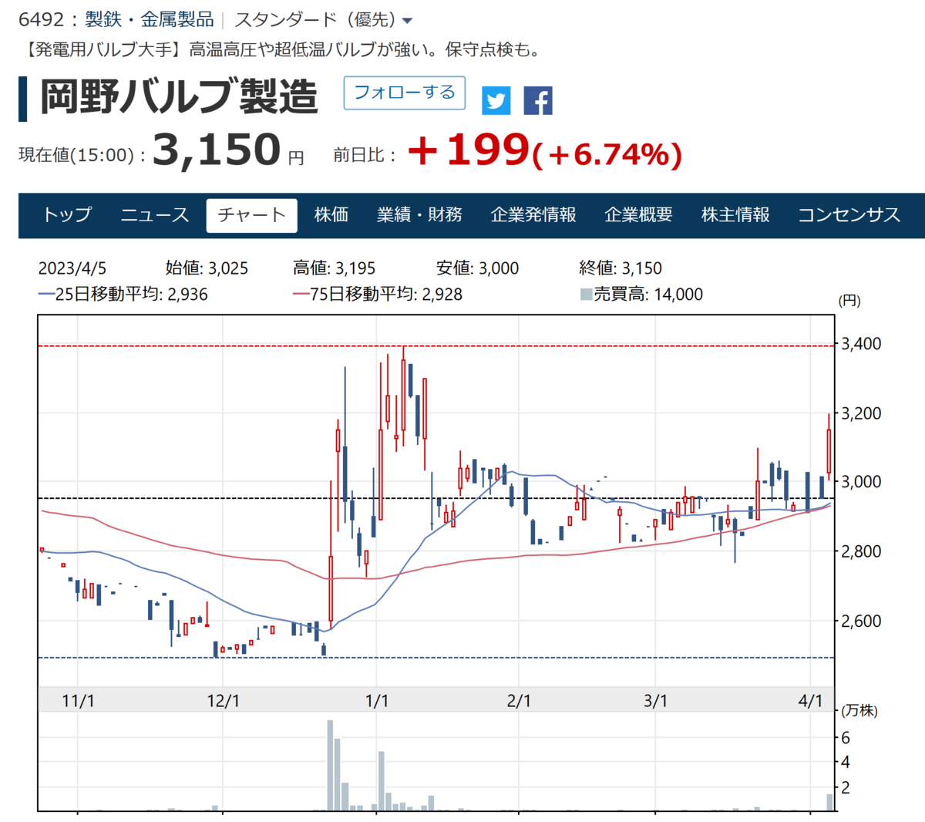Click the 11/1 date axis label
The height and width of the screenshot is (822, 925).
pyautogui.click(x=78, y=701)
